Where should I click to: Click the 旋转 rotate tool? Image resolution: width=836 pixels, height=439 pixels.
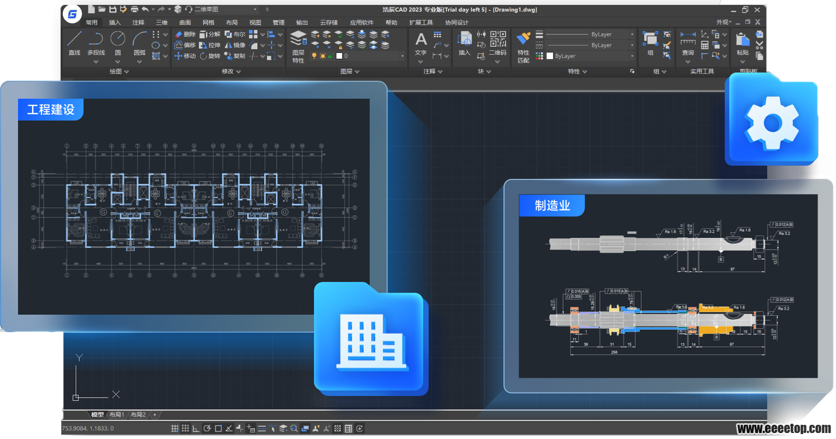pos(210,56)
